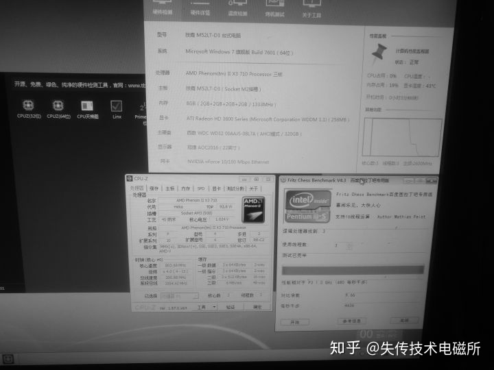The image size is (494, 370).
Task: Click the Fritz Chess benchmark progress bar
Action: (x=353, y=270)
